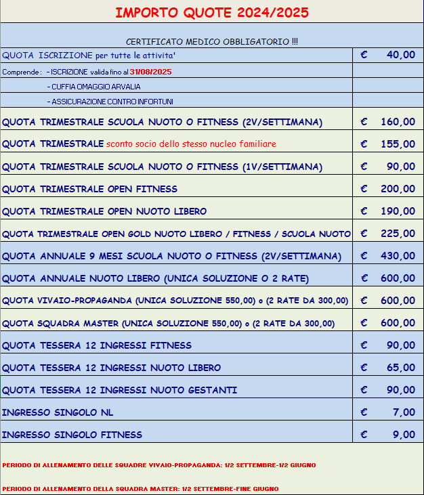The image size is (424, 495).
Task: Click the 7,00 price cell
Action: click(388, 410)
